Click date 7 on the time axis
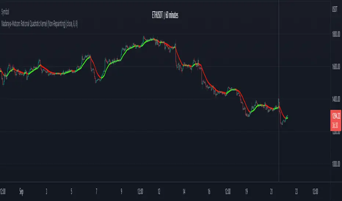The height and width of the screenshot is (201, 342). point(97,191)
